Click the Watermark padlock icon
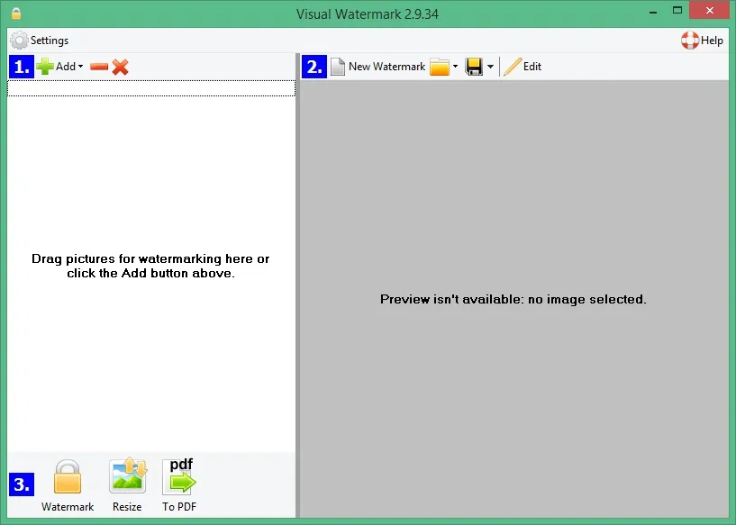 pos(68,476)
